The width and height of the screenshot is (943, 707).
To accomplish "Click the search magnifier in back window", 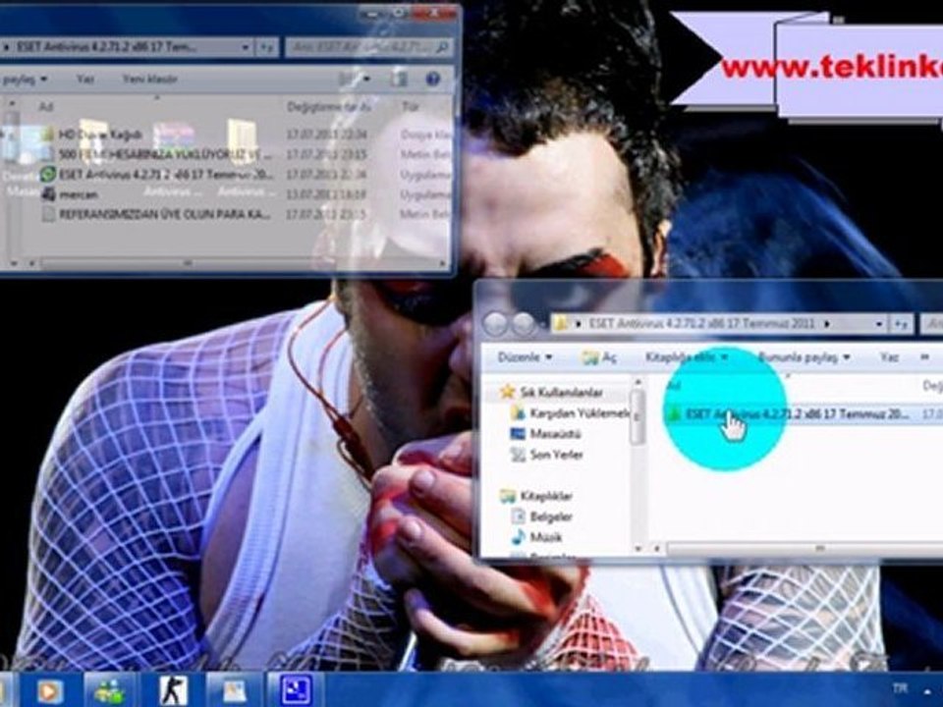I will [x=442, y=47].
